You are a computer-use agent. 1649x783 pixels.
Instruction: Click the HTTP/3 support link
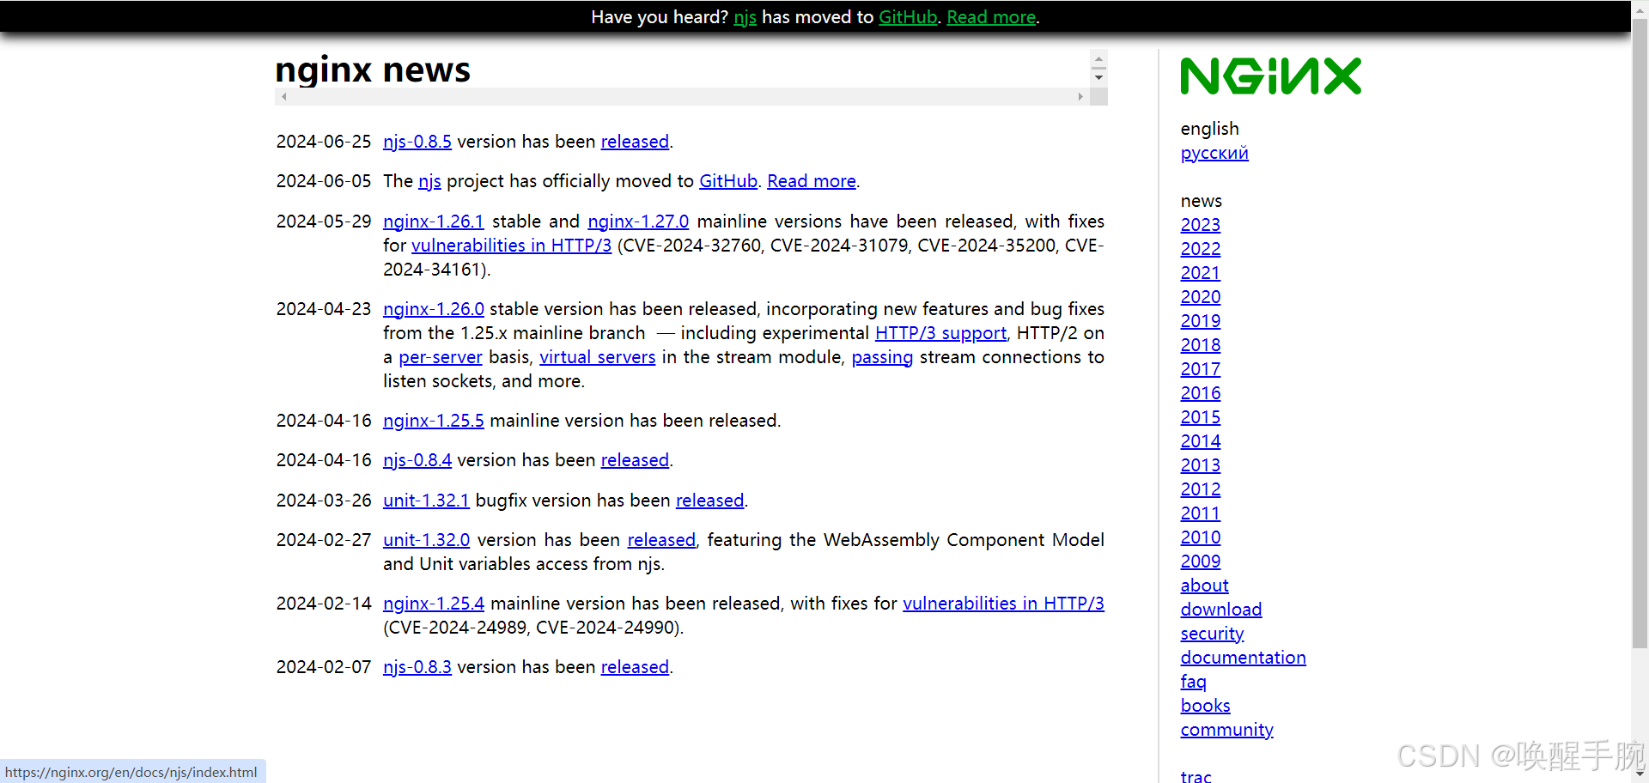pyautogui.click(x=940, y=333)
